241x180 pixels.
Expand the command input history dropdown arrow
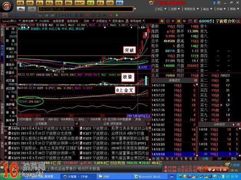pos(135,9)
